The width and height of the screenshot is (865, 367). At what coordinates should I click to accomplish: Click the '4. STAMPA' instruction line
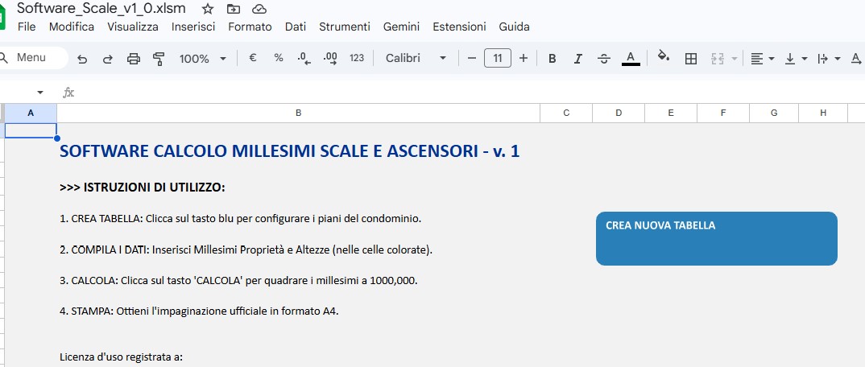pyautogui.click(x=199, y=311)
